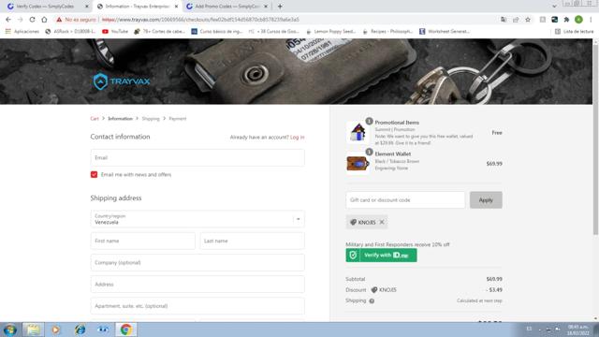Viewport: 599px width, 337px height.
Task: Click the Apartment, suite, etc. field
Action: tap(197, 306)
